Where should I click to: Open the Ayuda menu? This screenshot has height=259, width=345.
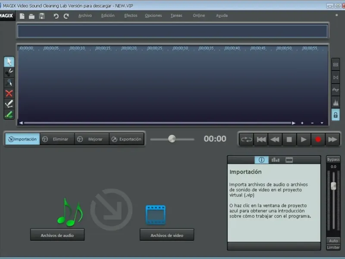point(222,16)
